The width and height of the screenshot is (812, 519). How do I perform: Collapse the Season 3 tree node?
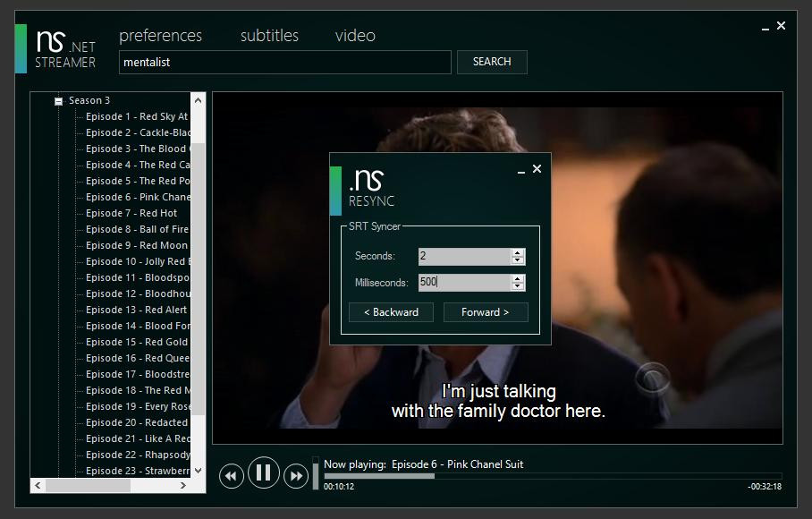(58, 101)
